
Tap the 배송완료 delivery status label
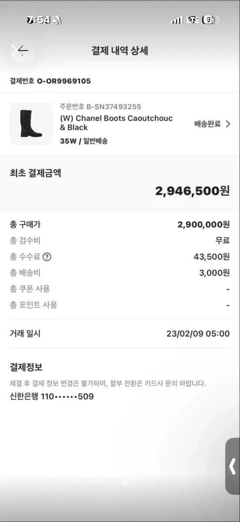208,124
